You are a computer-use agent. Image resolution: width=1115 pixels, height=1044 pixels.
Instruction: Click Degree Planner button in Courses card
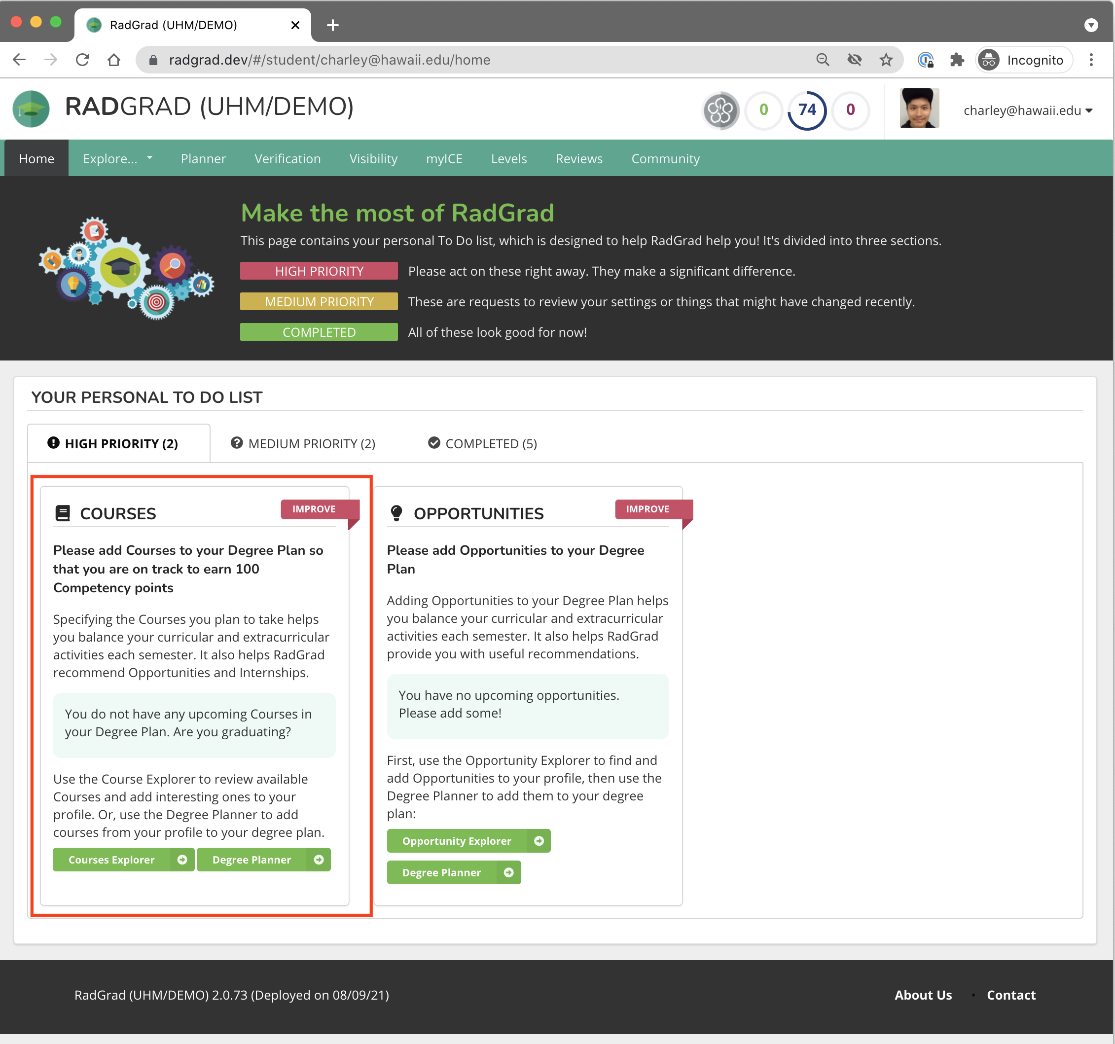coord(264,860)
